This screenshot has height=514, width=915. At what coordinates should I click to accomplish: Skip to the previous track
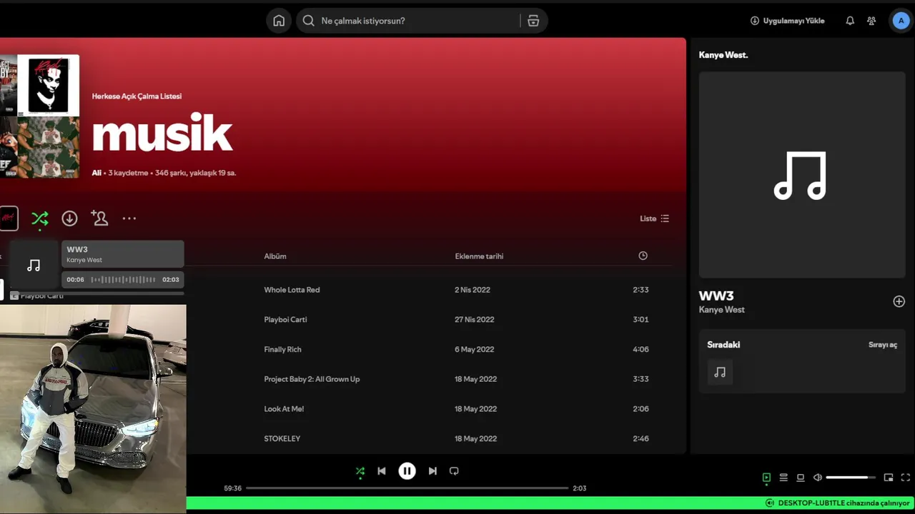[x=382, y=471]
